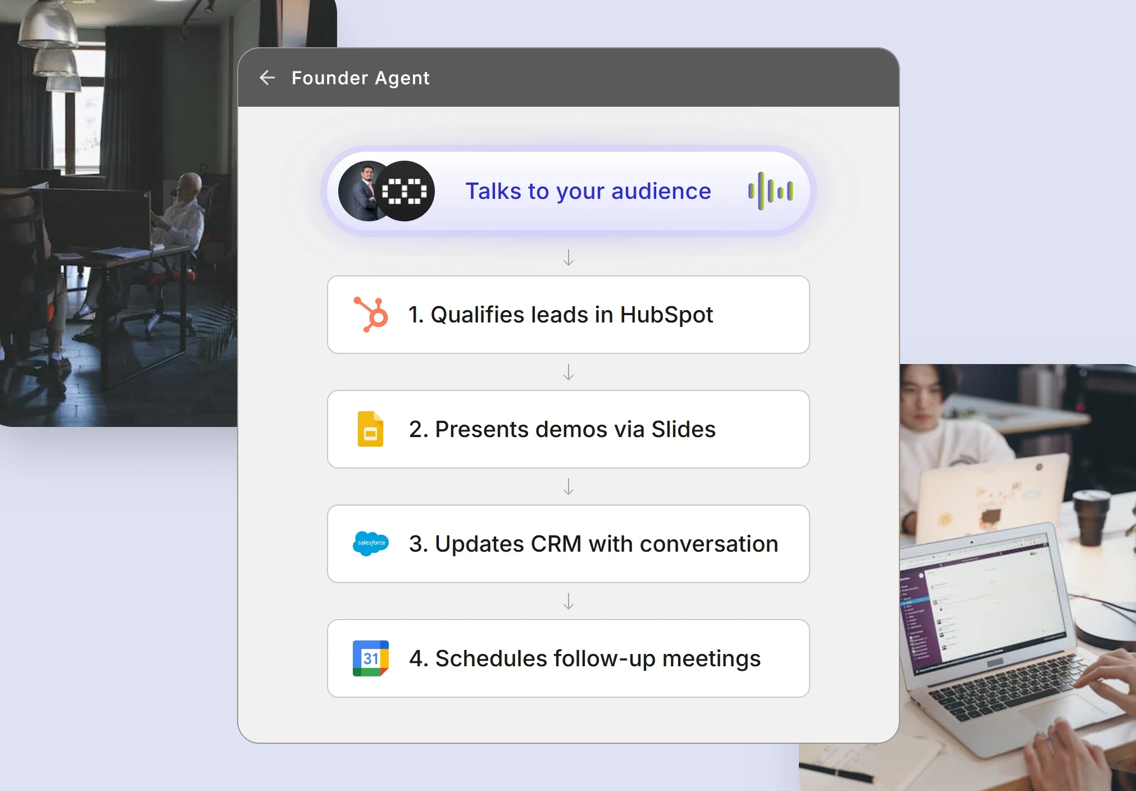
Task: Select the Founder Agent title text
Action: 360,78
